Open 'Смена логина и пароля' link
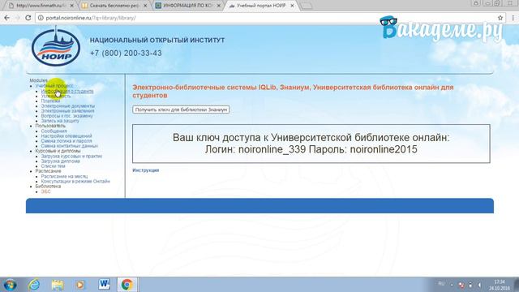This screenshot has width=519, height=292. tap(66, 141)
